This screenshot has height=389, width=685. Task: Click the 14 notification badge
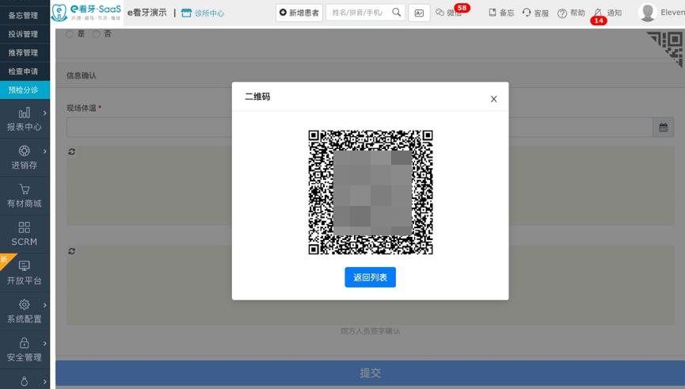599,21
